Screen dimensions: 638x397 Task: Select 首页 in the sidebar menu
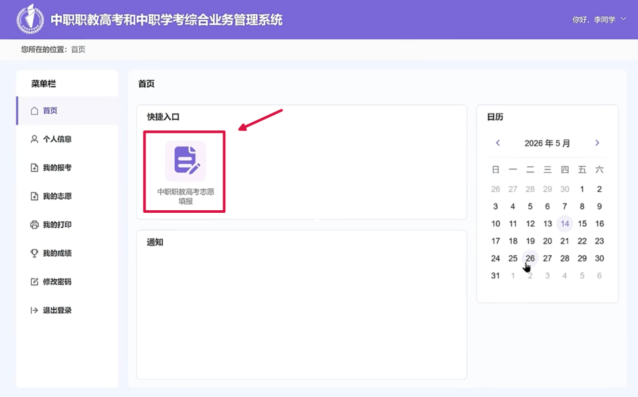67,111
